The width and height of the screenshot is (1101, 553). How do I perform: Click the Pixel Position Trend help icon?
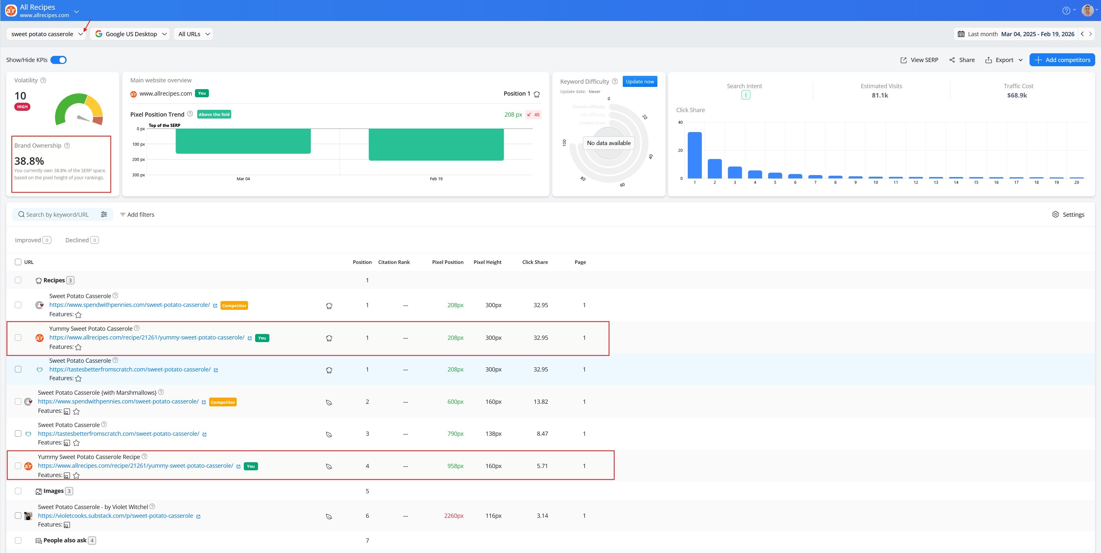[x=190, y=114]
